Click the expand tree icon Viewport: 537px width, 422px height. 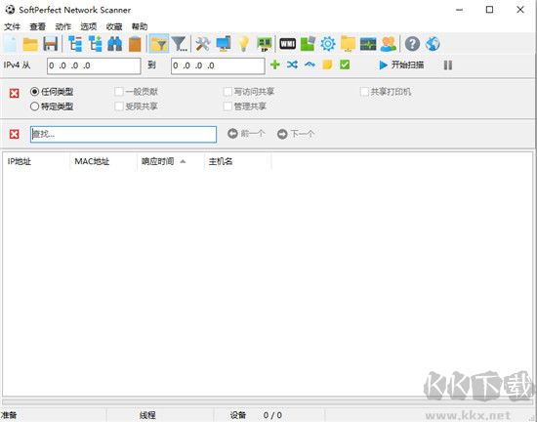click(95, 44)
